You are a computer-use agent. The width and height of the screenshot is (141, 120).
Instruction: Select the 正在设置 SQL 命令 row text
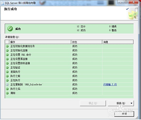pos(21,55)
